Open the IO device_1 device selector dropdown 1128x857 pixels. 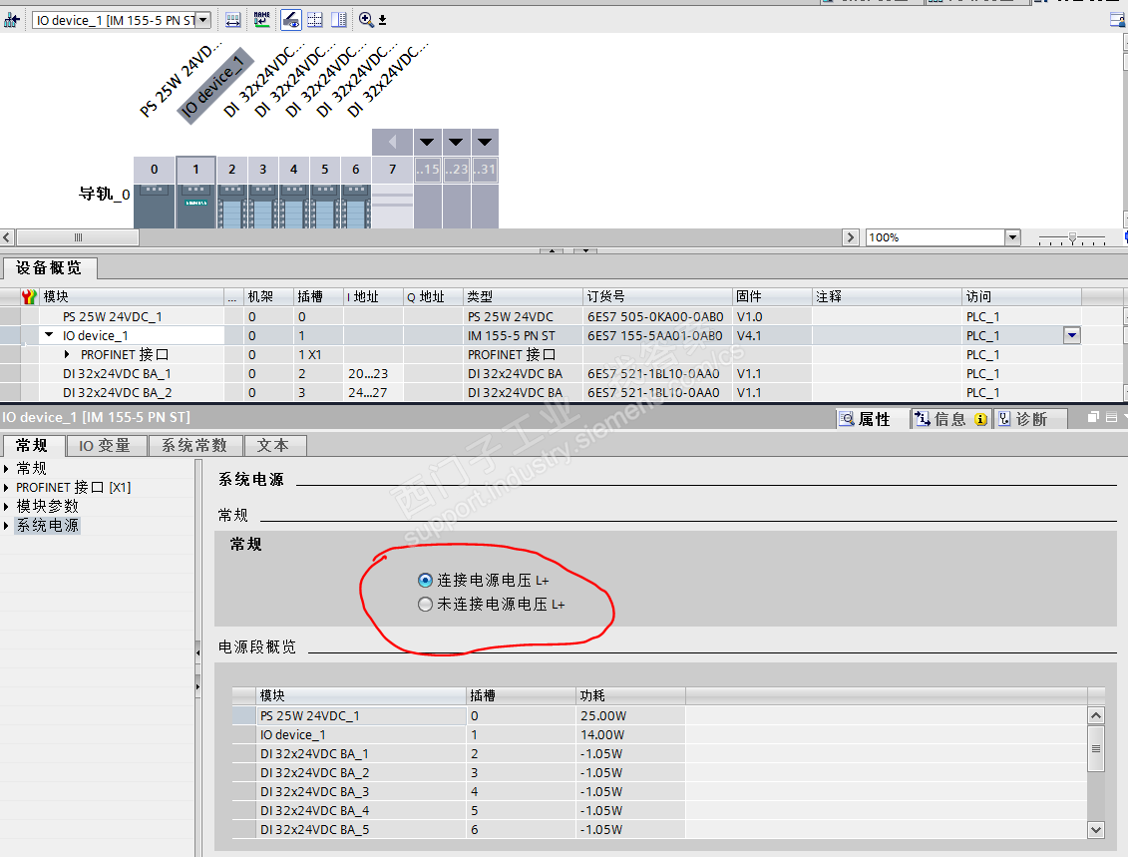203,20
